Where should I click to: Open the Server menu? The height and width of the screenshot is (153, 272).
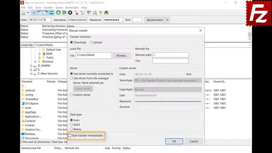click(59, 8)
